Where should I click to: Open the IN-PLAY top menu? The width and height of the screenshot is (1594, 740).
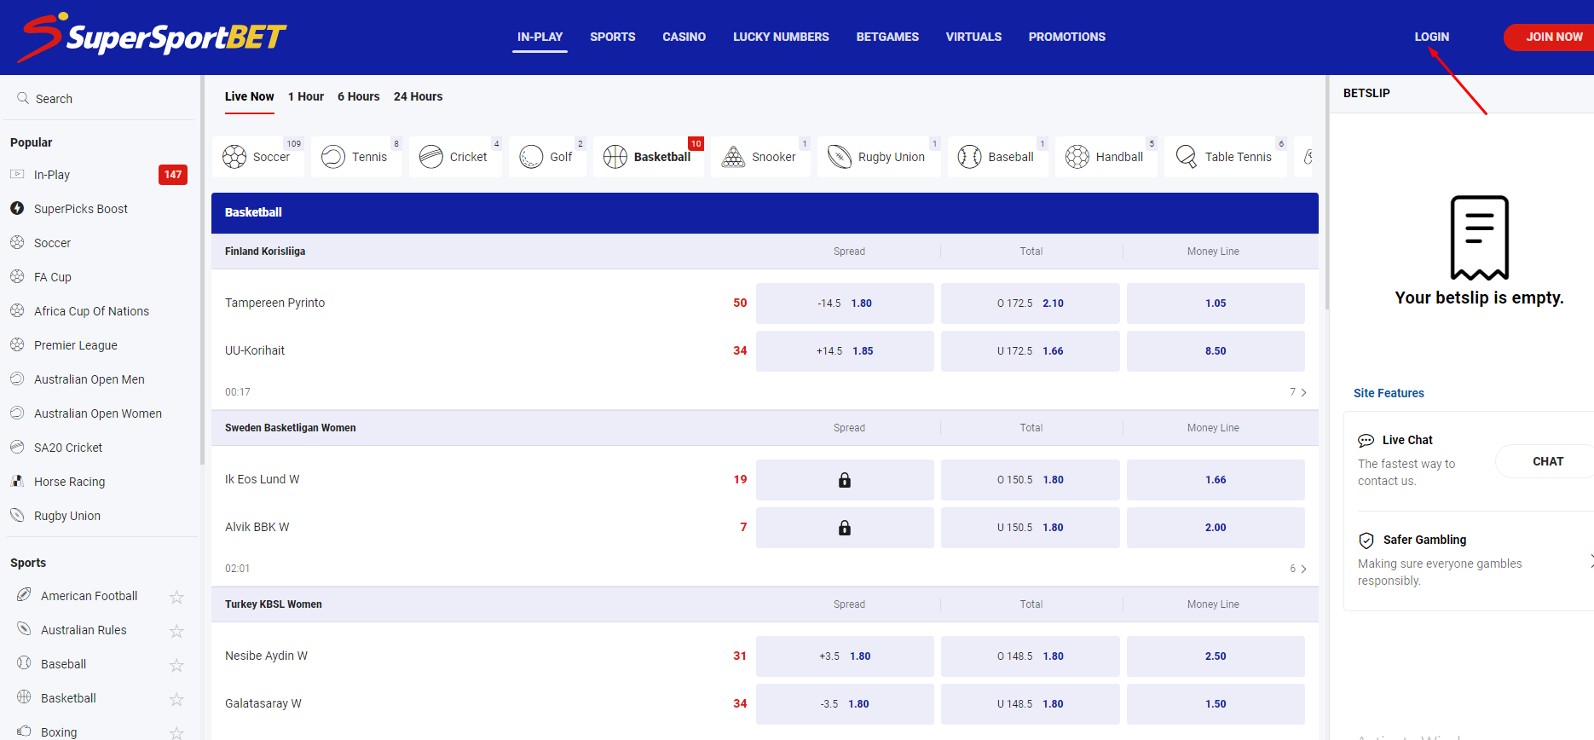[540, 37]
